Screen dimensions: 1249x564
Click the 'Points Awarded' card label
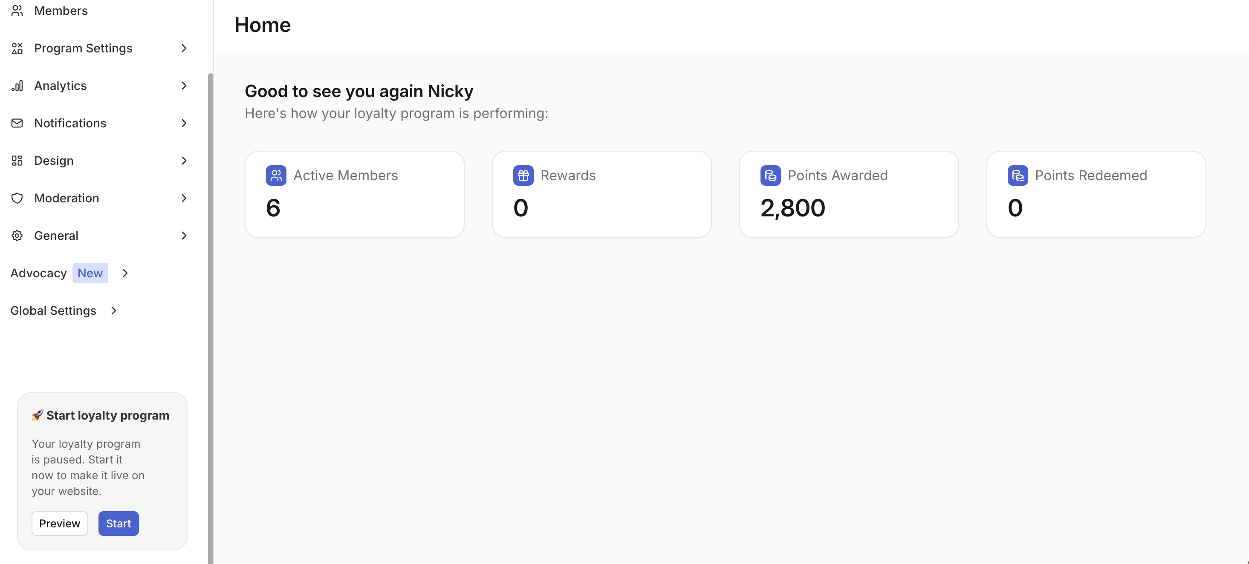(838, 176)
